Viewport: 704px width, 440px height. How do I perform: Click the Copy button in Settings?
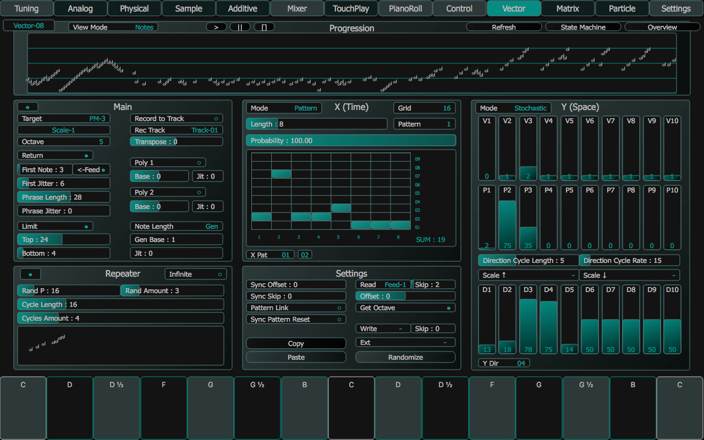(296, 343)
